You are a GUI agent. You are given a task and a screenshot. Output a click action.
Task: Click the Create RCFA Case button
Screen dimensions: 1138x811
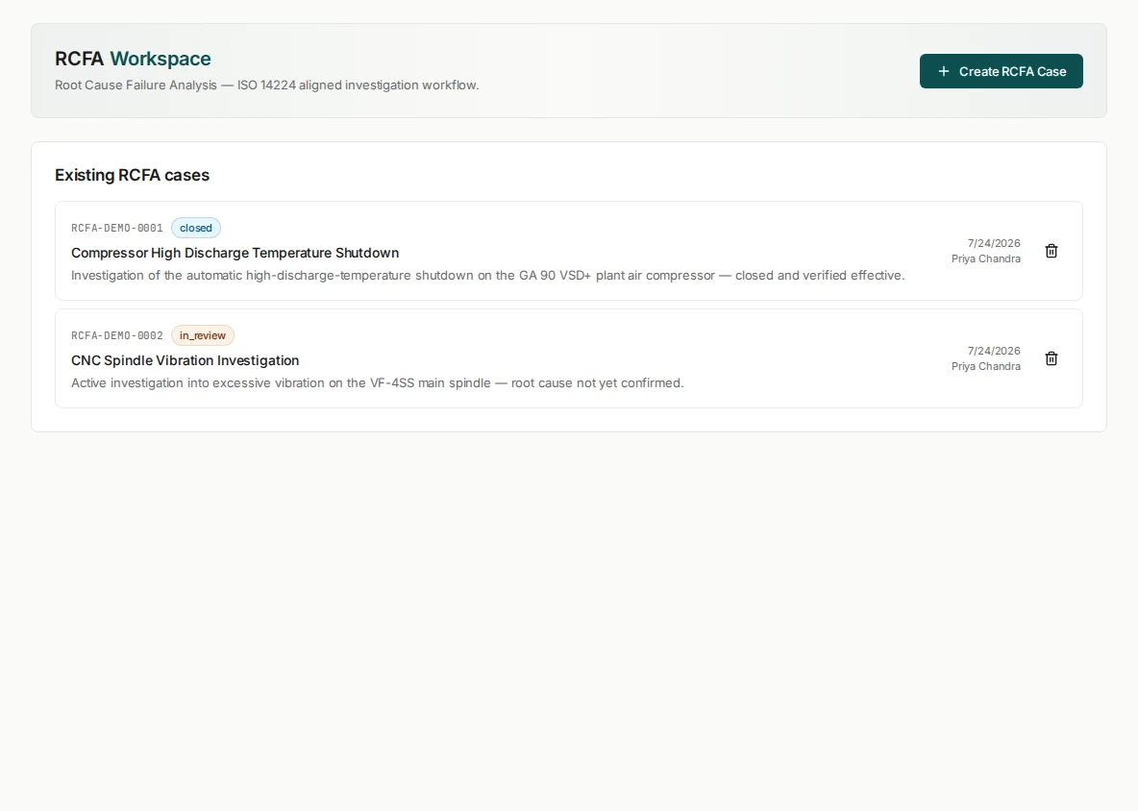pyautogui.click(x=1001, y=71)
